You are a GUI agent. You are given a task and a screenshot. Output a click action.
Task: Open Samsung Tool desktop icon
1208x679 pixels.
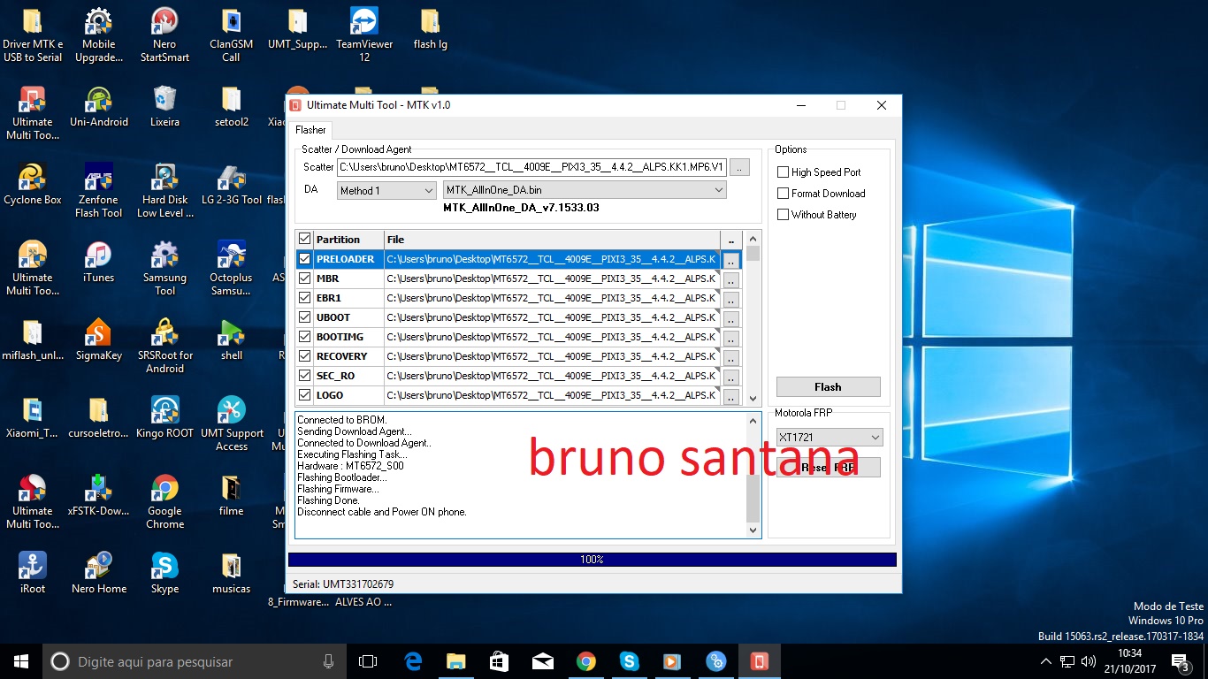coord(164,269)
